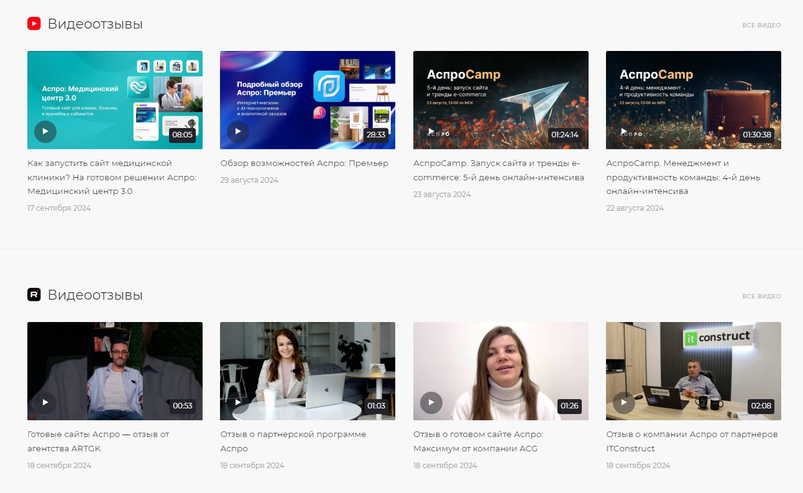803x493 pixels.
Task: Open the АспроCamp 5-й день thumbnail
Action: click(501, 100)
